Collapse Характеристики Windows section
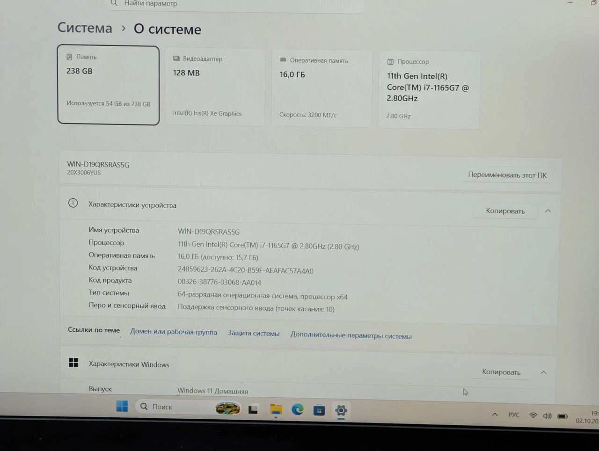599x451 pixels. (543, 372)
